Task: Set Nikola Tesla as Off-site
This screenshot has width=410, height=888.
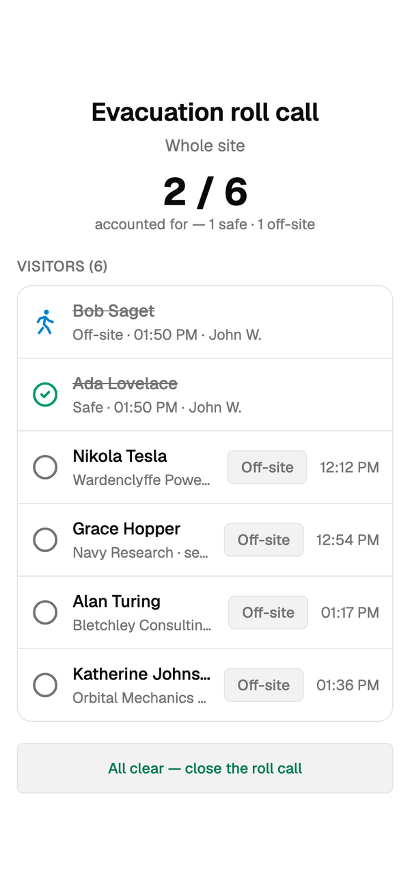Action: click(x=267, y=467)
